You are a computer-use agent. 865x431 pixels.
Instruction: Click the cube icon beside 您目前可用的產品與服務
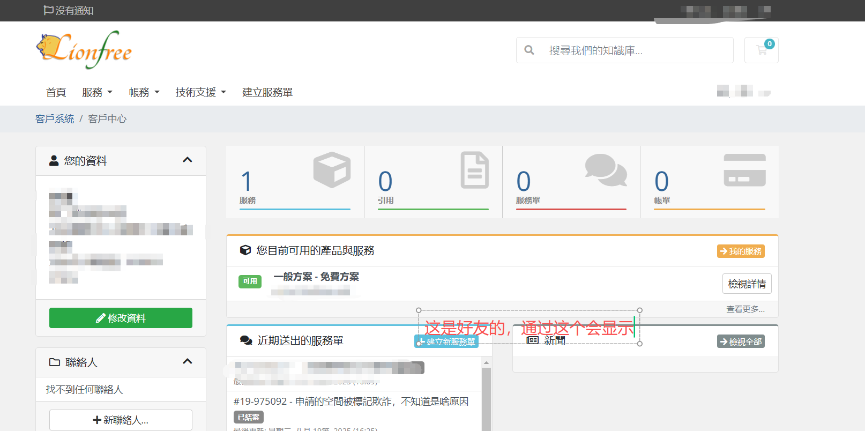click(245, 250)
